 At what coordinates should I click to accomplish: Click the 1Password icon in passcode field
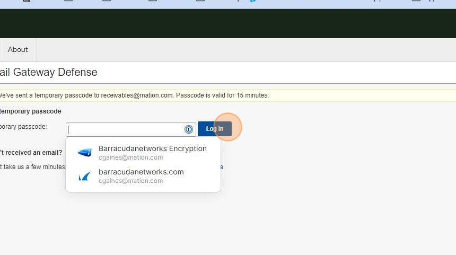[189, 129]
